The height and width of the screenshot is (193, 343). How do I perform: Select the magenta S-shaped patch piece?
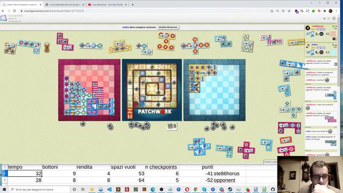pyautogui.click(x=65, y=41)
